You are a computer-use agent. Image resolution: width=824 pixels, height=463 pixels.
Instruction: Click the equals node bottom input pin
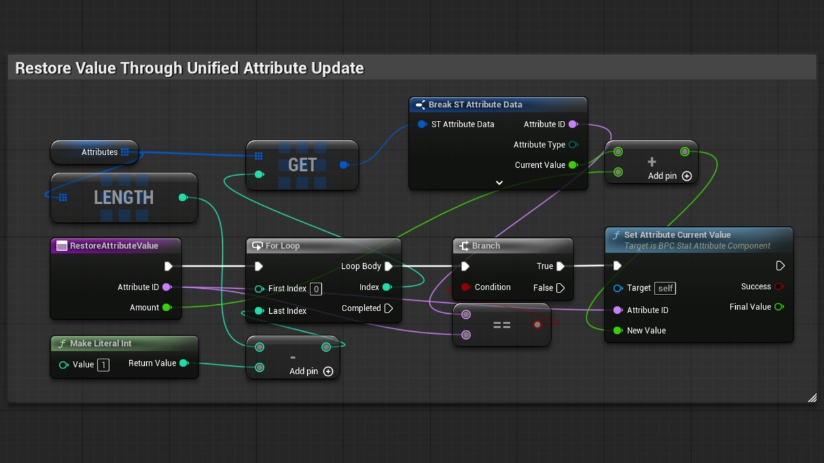[466, 334]
